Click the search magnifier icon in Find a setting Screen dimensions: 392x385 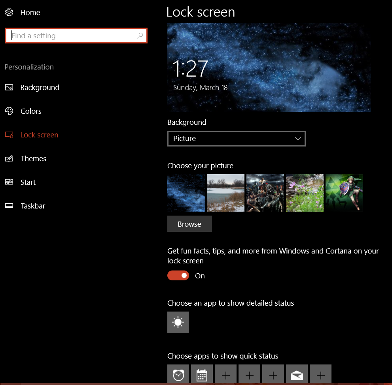[140, 36]
